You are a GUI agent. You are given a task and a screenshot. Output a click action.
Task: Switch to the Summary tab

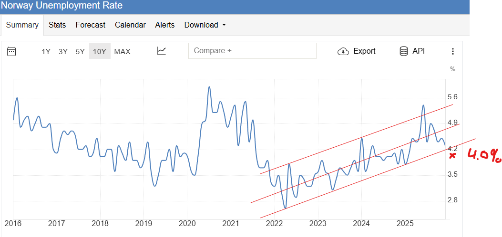[22, 25]
